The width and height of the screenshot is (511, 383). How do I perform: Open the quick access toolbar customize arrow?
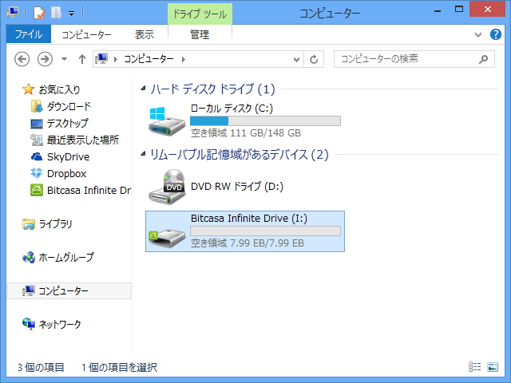pos(71,14)
